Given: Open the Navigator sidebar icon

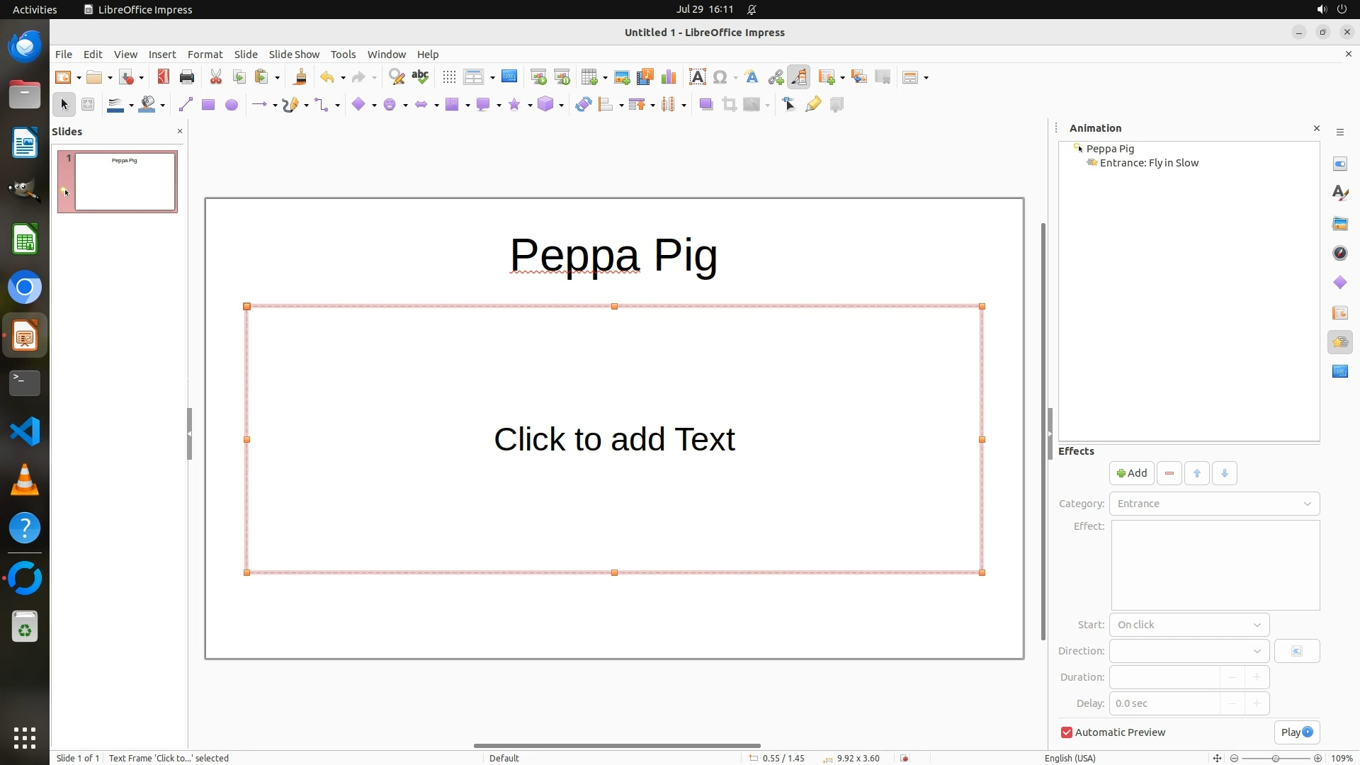Looking at the screenshot, I should 1339,254.
